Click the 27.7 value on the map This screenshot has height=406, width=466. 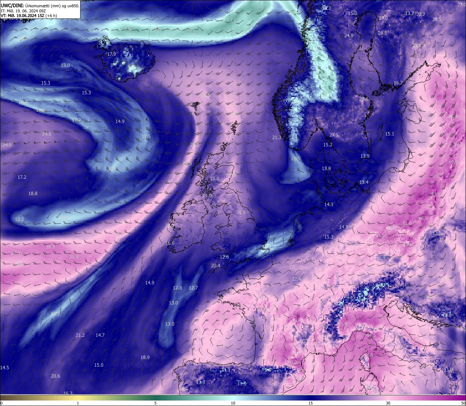(x=421, y=14)
